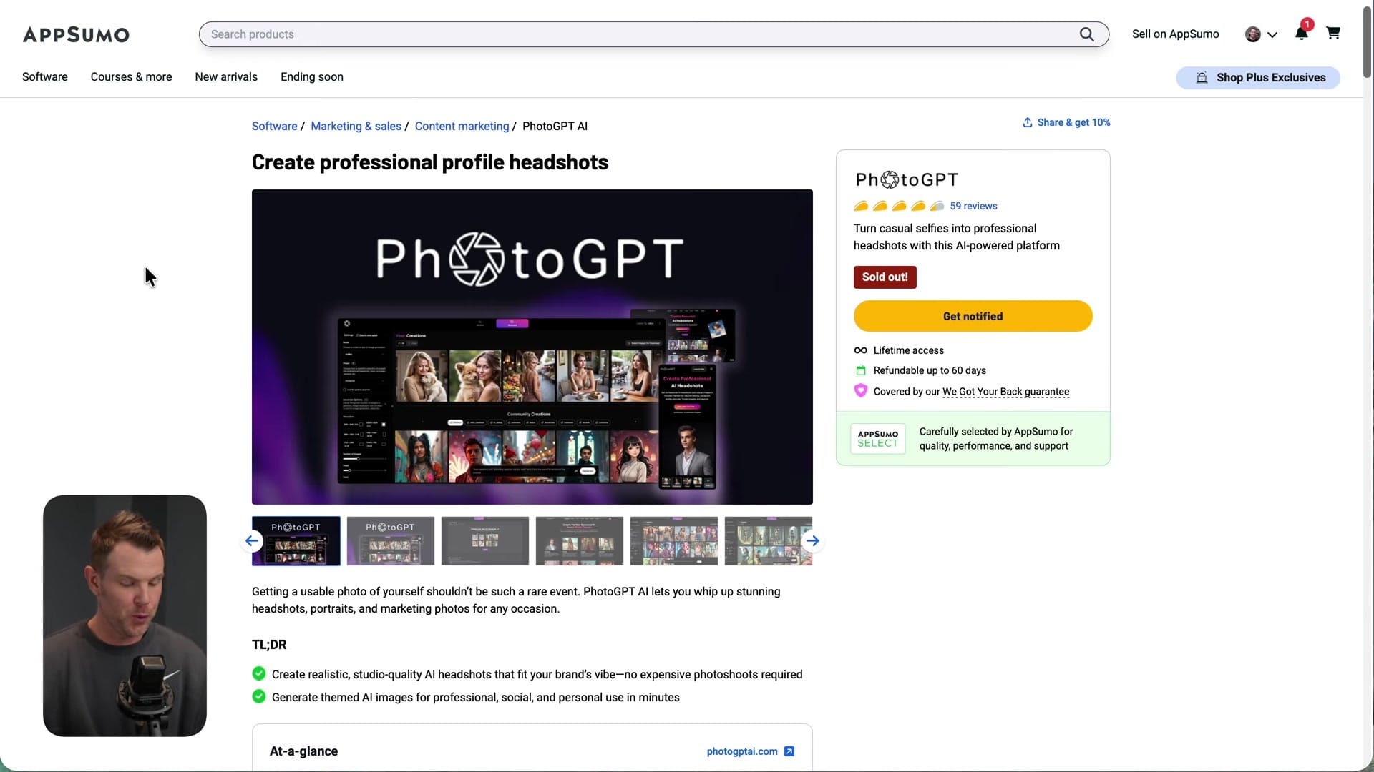
Task: Select the first PhotoGPT gallery thumbnail
Action: (x=296, y=541)
